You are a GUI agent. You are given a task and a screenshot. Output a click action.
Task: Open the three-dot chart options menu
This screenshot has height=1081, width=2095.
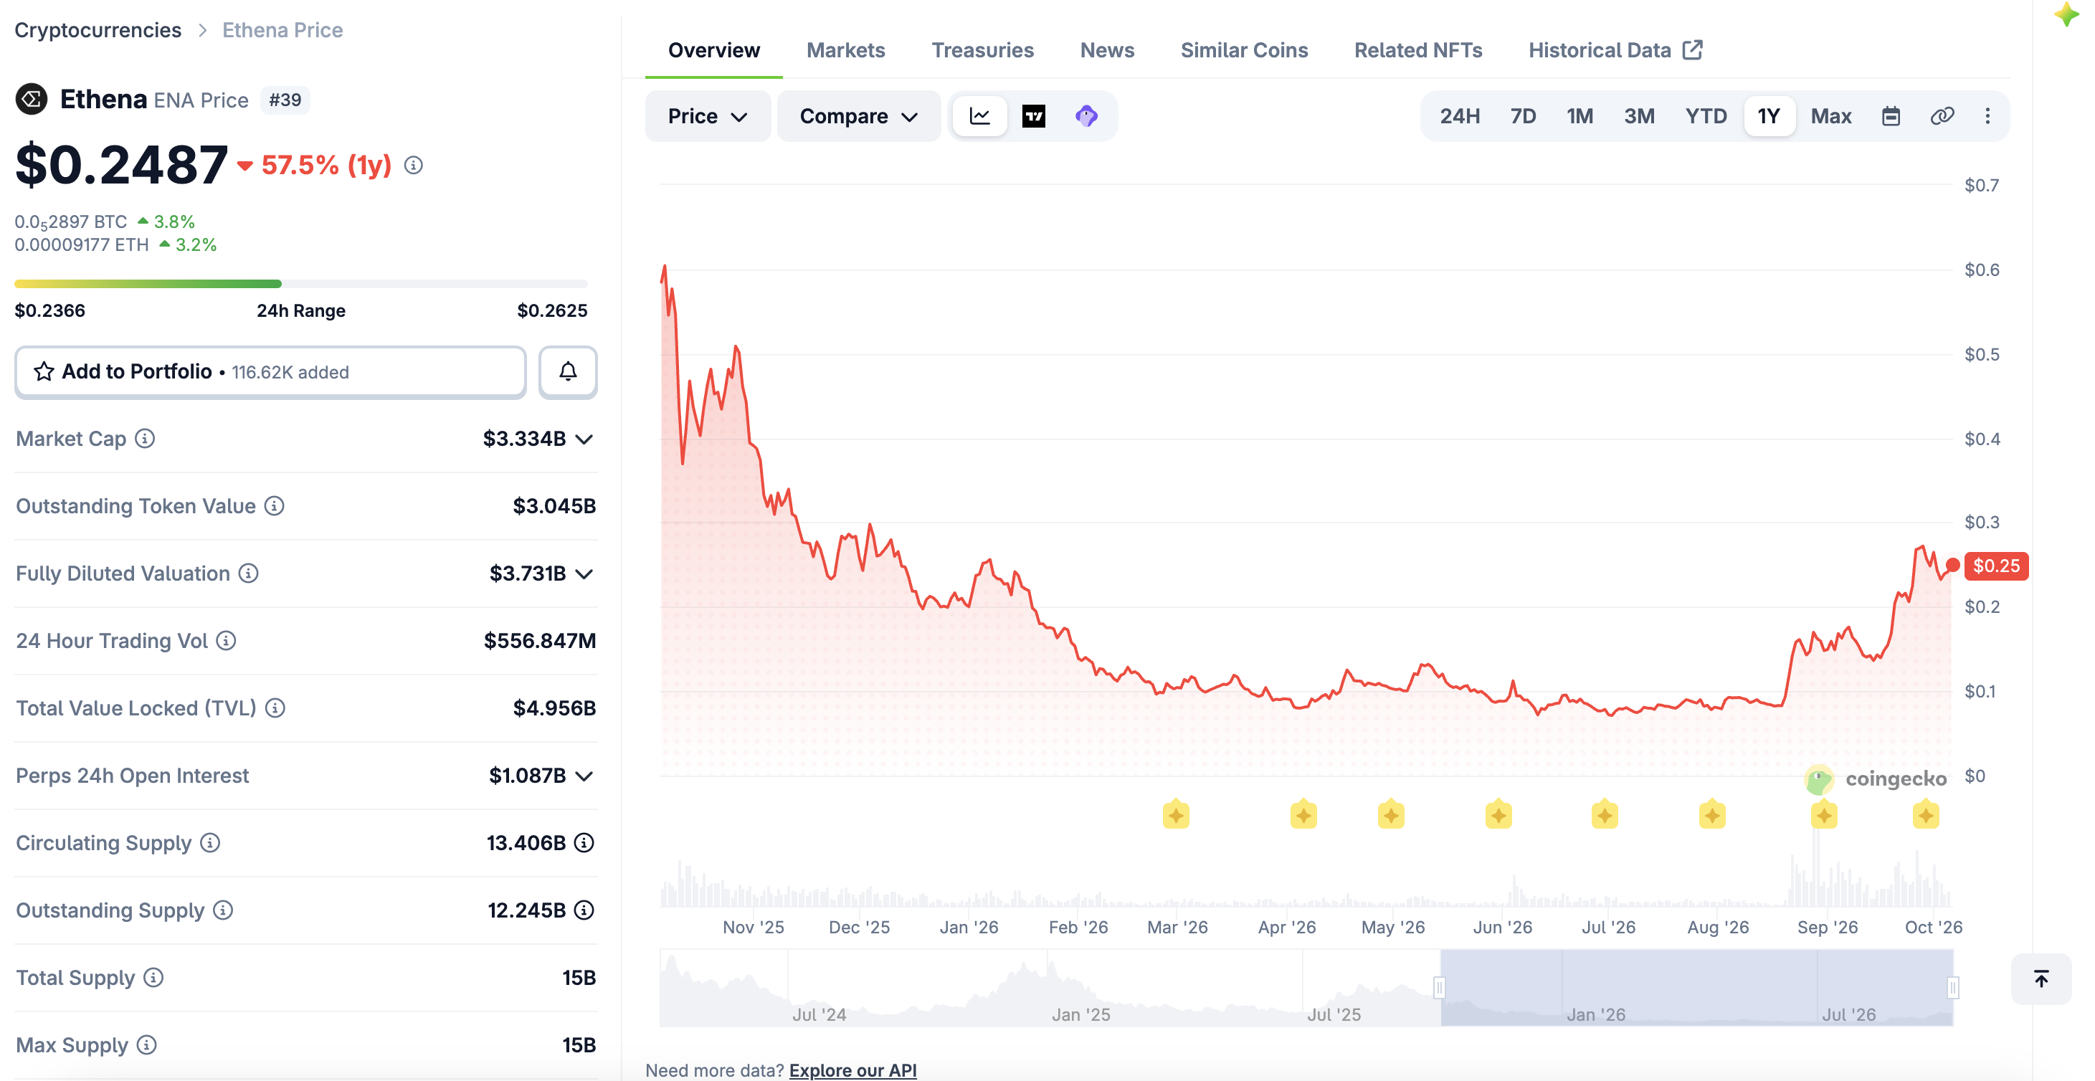point(1987,116)
